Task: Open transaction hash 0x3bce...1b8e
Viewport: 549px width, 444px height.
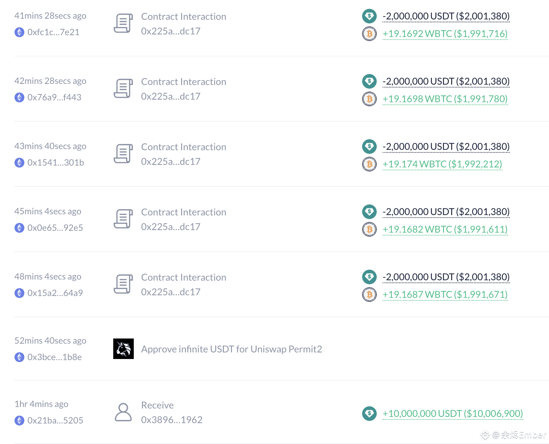Action: point(55,357)
